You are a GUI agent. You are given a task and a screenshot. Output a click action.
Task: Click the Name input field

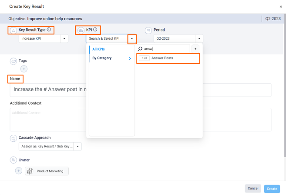141,90
